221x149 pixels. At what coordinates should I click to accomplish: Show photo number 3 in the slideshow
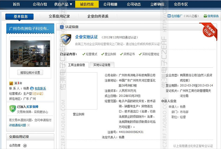click(46, 64)
